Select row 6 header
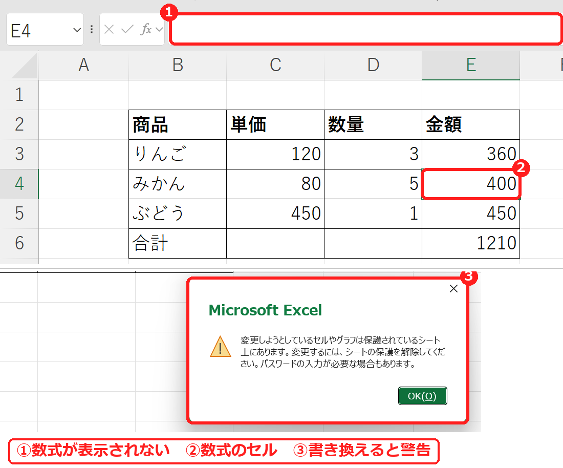The image size is (563, 468). click(x=19, y=244)
